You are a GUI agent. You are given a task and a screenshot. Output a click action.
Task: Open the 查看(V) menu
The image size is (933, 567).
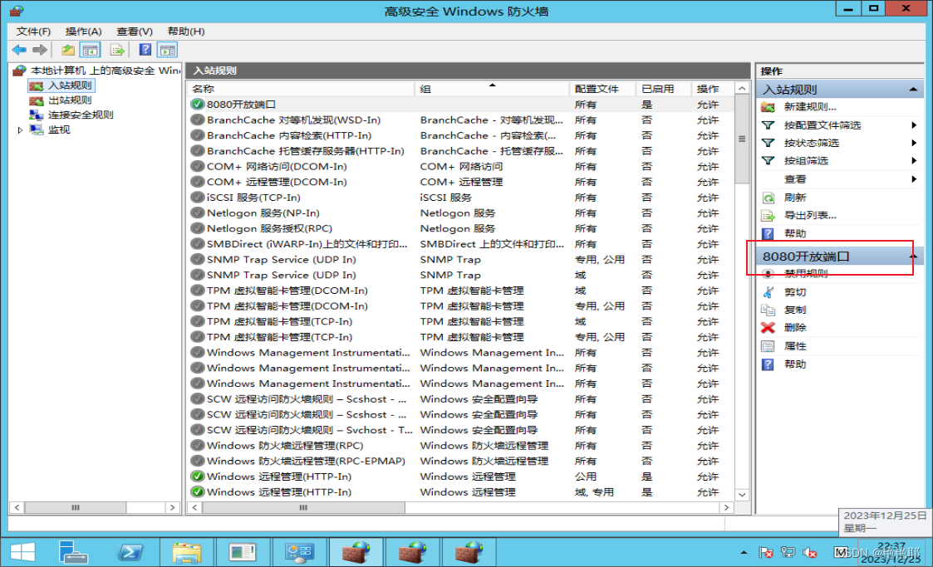tap(135, 31)
